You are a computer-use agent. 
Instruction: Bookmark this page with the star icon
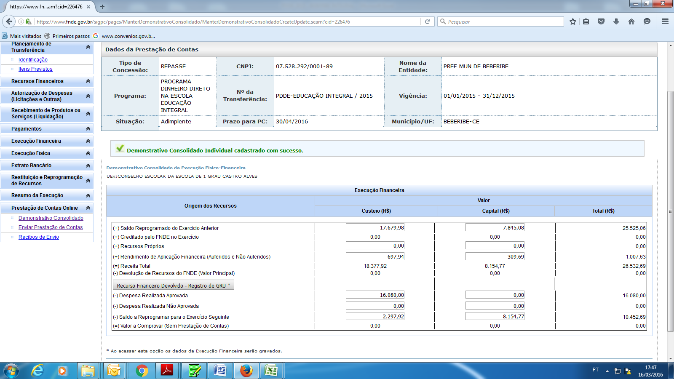(572, 21)
